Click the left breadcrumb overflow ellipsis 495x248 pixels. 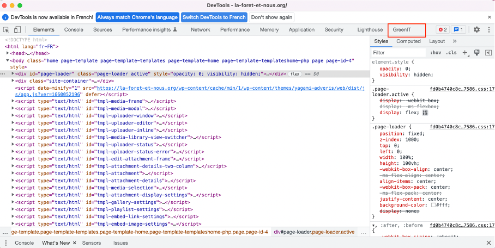5,232
